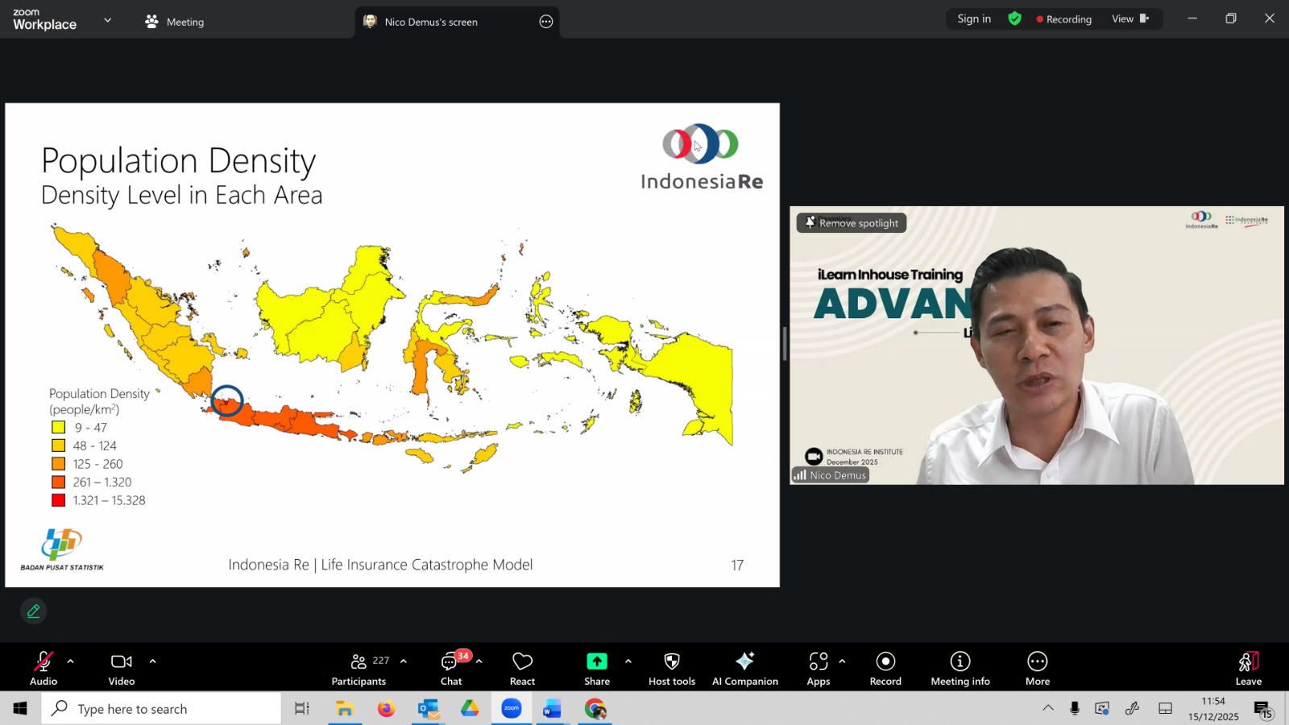The image size is (1289, 725).
Task: Launch the AI Companion
Action: point(744,668)
